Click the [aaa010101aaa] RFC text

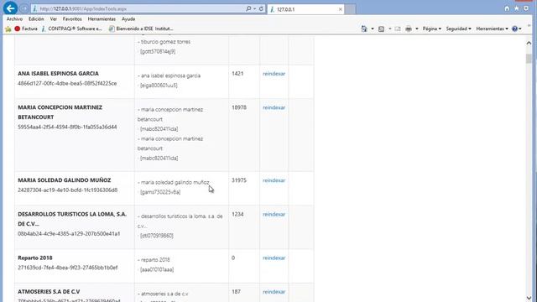coord(157,270)
